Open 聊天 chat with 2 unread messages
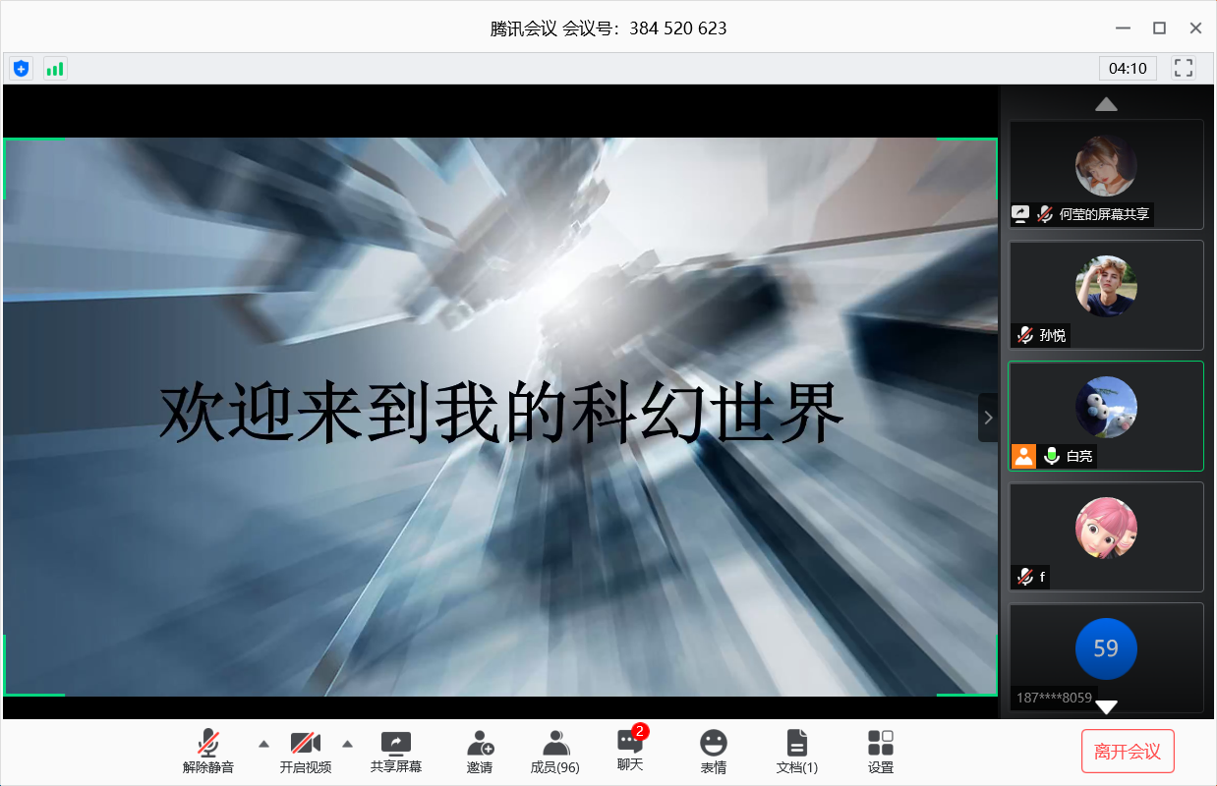The width and height of the screenshot is (1217, 786). point(630,751)
